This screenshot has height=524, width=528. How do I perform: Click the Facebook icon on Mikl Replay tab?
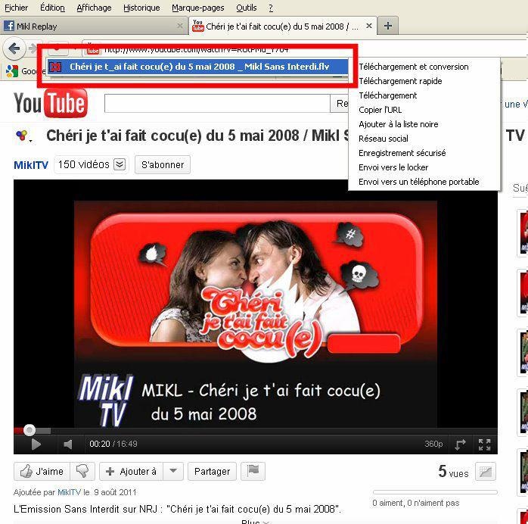pyautogui.click(x=9, y=26)
